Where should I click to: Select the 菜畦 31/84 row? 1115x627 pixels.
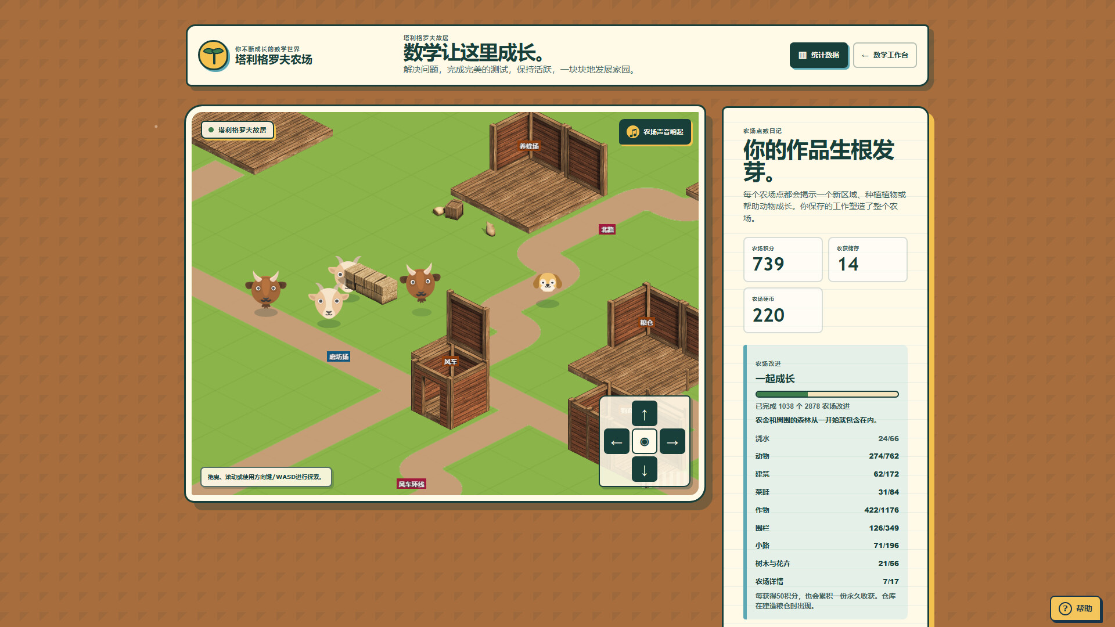(827, 492)
